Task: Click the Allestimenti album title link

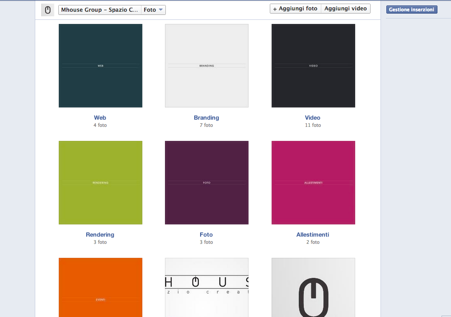Action: point(313,235)
